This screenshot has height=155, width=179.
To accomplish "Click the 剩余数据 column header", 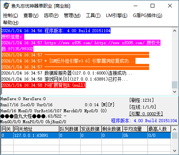I will click(x=112, y=129).
